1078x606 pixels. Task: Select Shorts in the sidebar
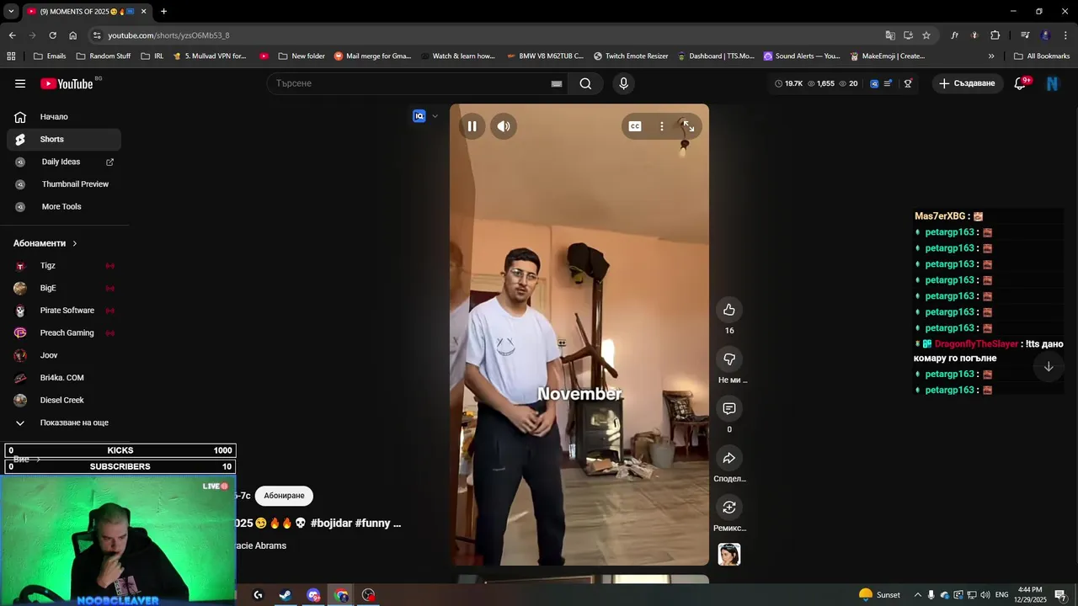(x=64, y=139)
